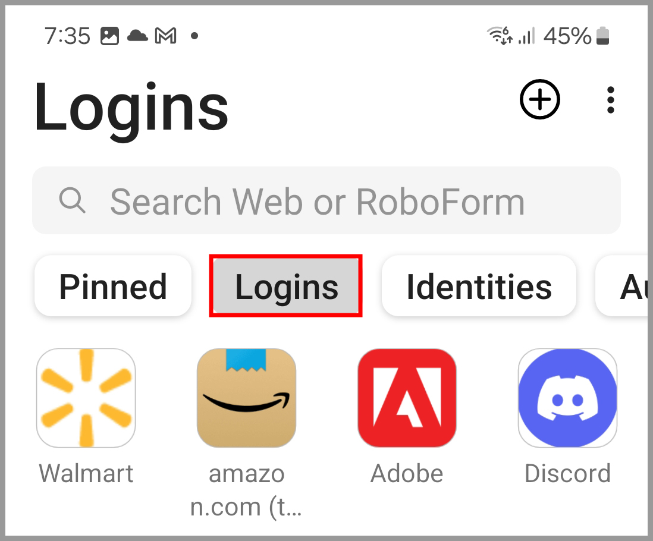Image resolution: width=653 pixels, height=541 pixels.
Task: Tap the Adobe text label
Action: pos(407,474)
